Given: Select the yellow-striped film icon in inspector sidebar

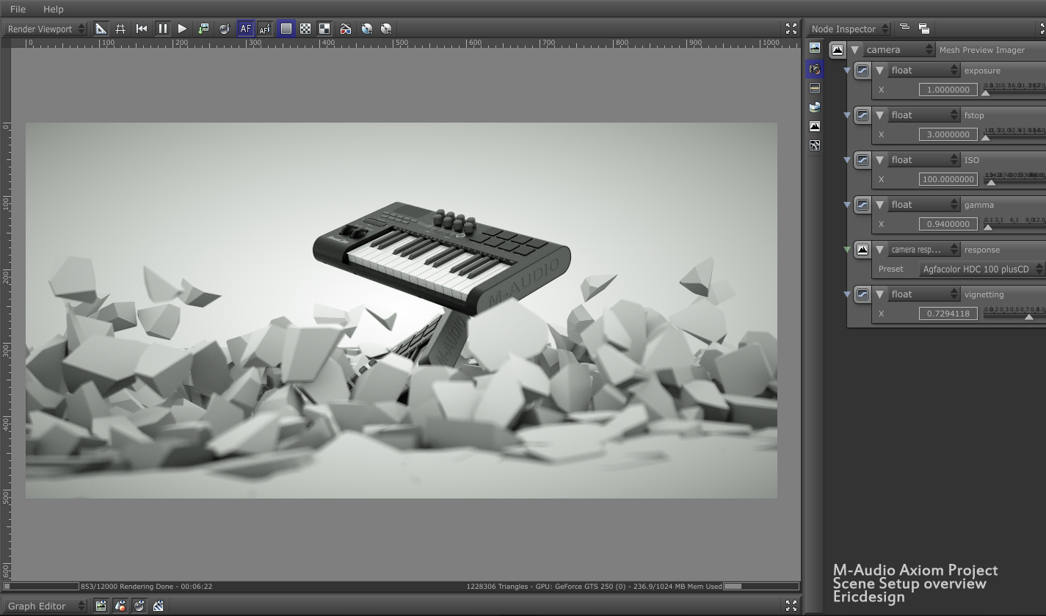Looking at the screenshot, I should [815, 88].
